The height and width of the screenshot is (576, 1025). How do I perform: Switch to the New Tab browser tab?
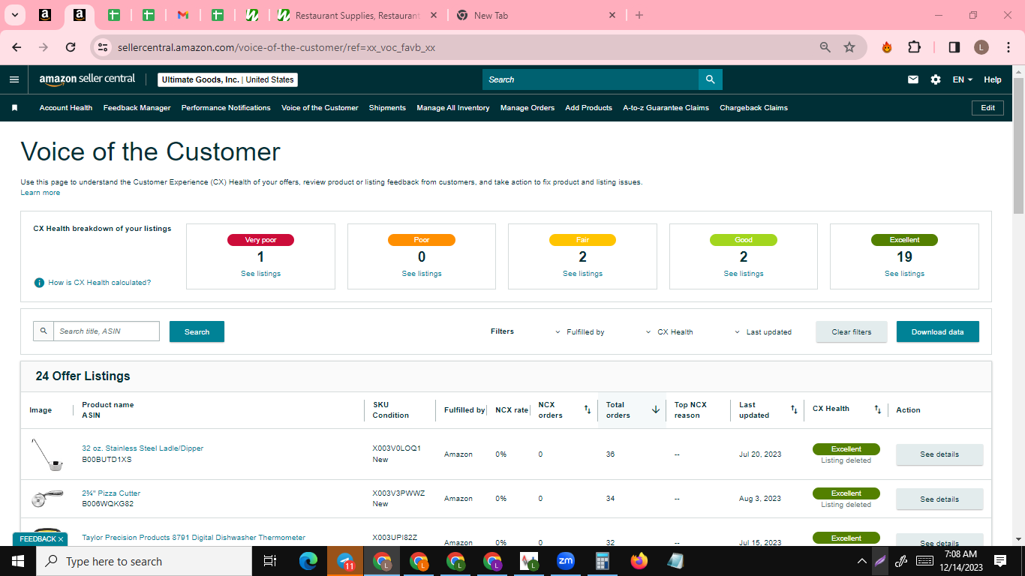coord(536,15)
